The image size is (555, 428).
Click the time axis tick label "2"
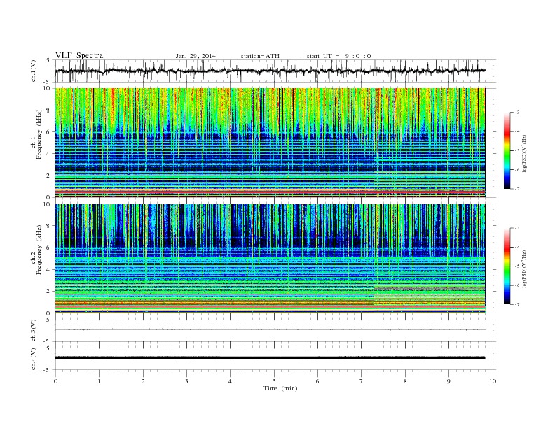coord(143,381)
